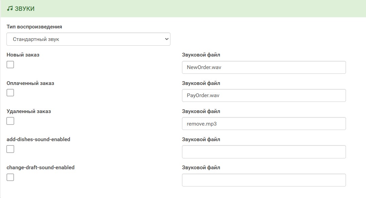Click the Тип воспроизведения label
The image size is (366, 198).
pos(34,27)
